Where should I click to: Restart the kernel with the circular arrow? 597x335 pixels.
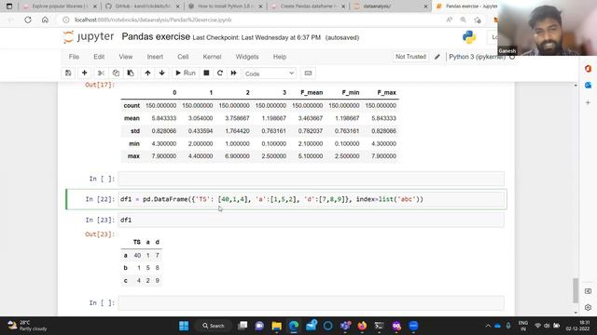(220, 73)
